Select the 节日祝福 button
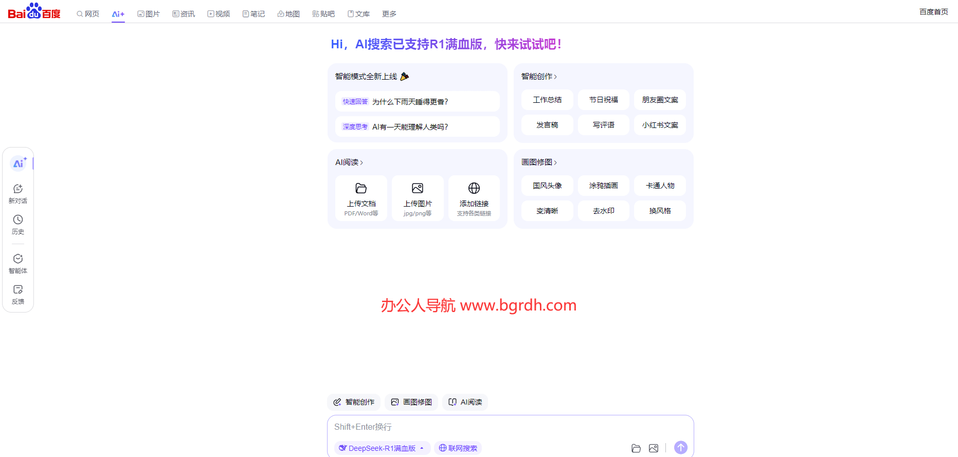 pyautogui.click(x=604, y=100)
